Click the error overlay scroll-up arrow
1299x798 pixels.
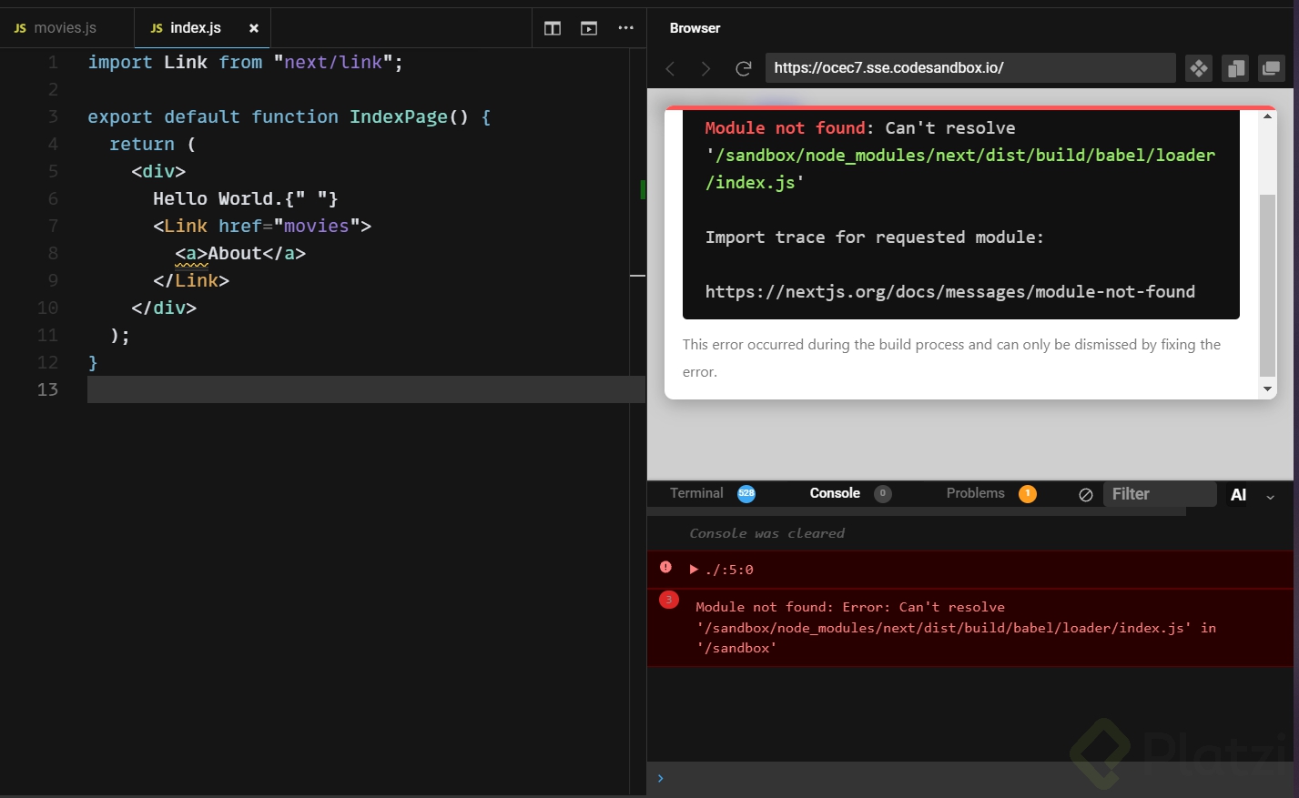coord(1267,116)
